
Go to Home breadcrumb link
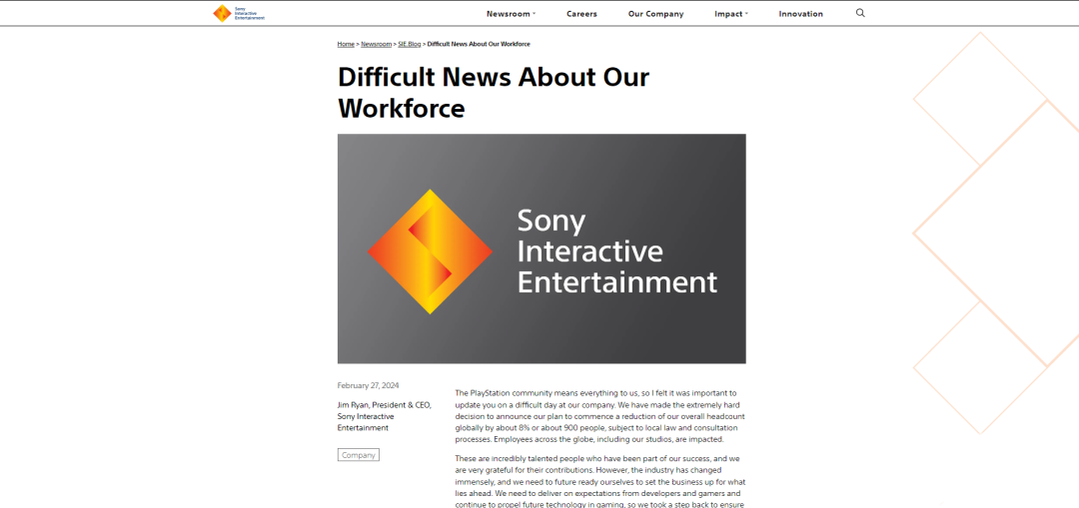coord(346,44)
